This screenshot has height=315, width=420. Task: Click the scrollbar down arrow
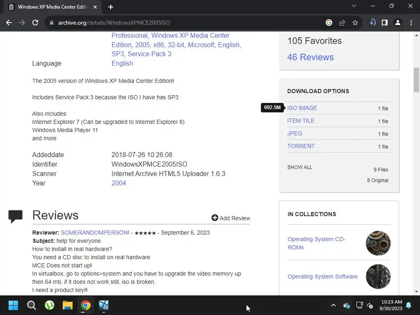[x=416, y=292]
